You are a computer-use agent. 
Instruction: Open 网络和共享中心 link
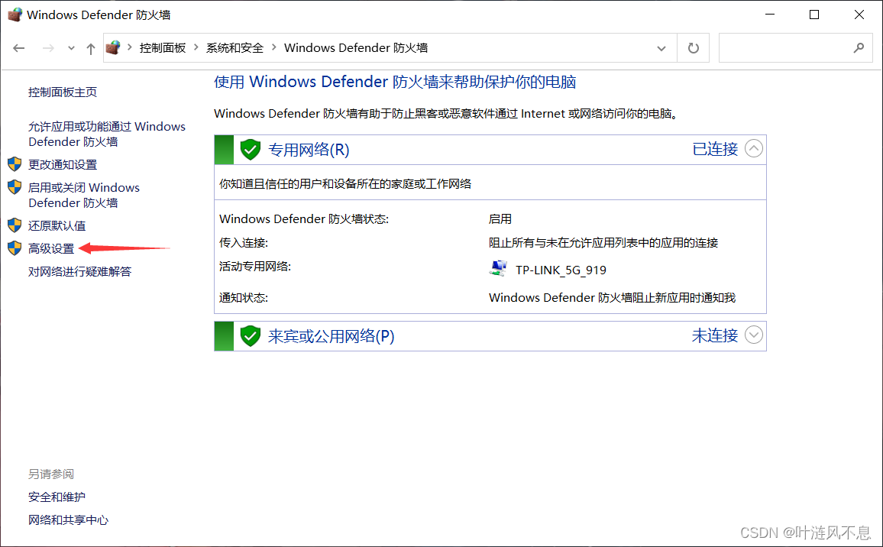pyautogui.click(x=68, y=520)
